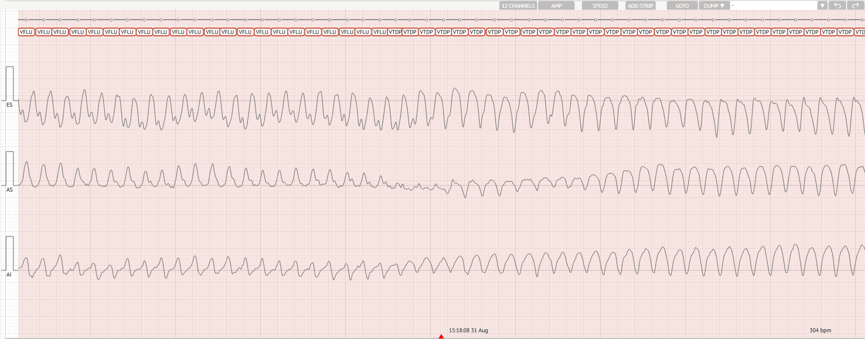Click the redo arrow icon

(x=855, y=6)
